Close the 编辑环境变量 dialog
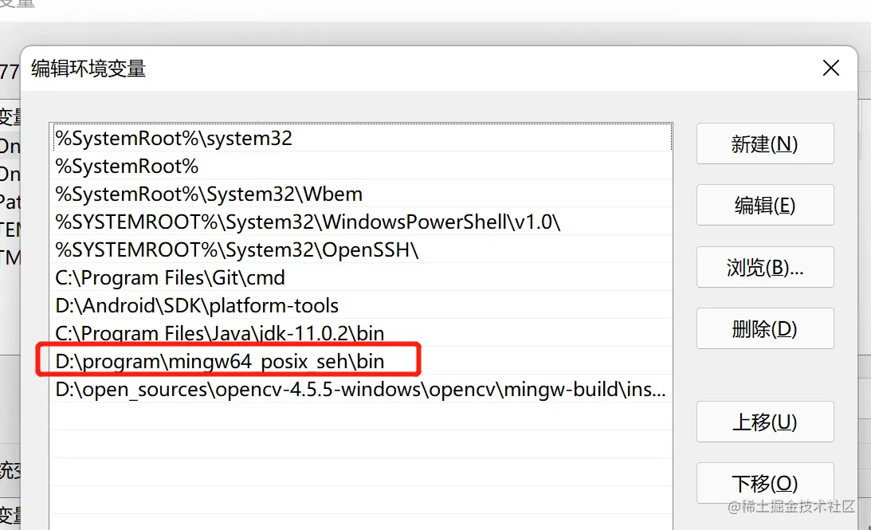 831,69
